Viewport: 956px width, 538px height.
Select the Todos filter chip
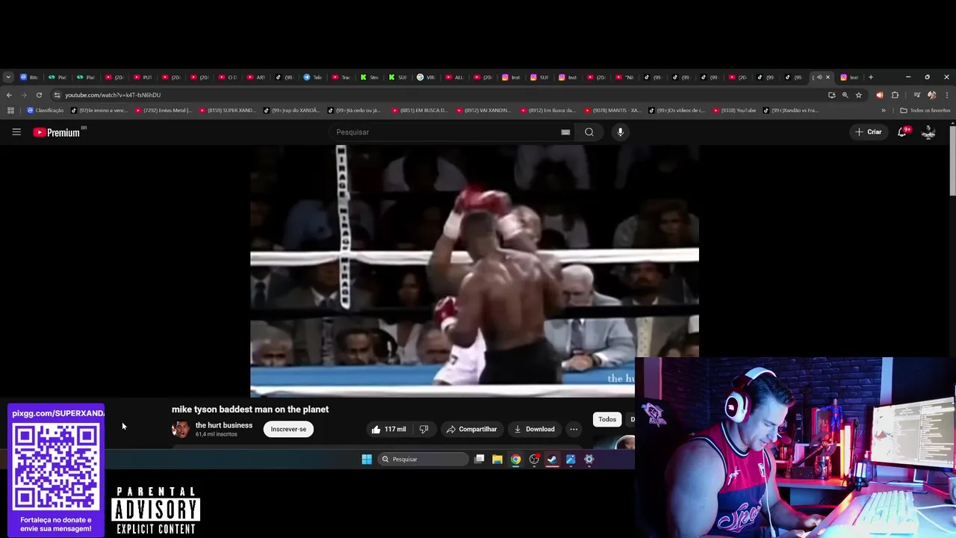[607, 419]
